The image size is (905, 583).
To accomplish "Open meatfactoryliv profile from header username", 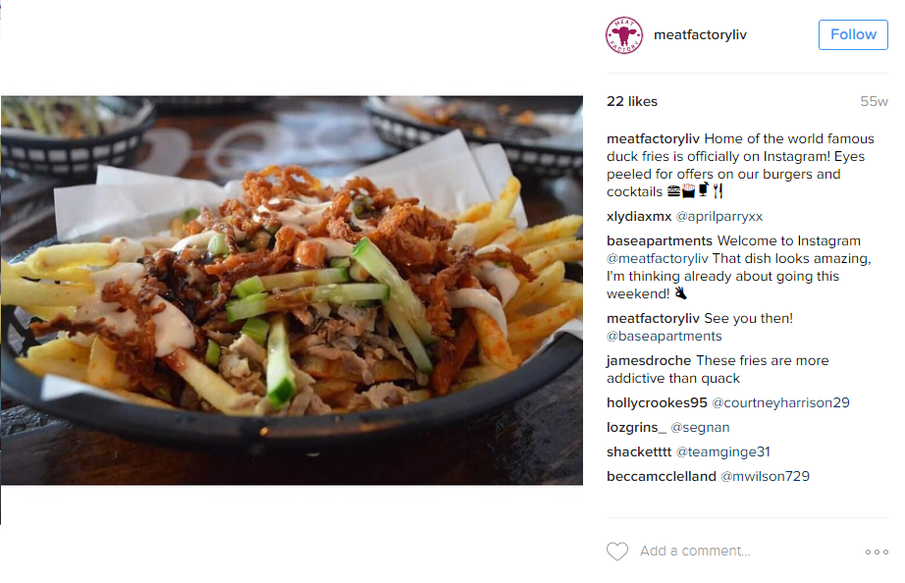I will click(700, 34).
